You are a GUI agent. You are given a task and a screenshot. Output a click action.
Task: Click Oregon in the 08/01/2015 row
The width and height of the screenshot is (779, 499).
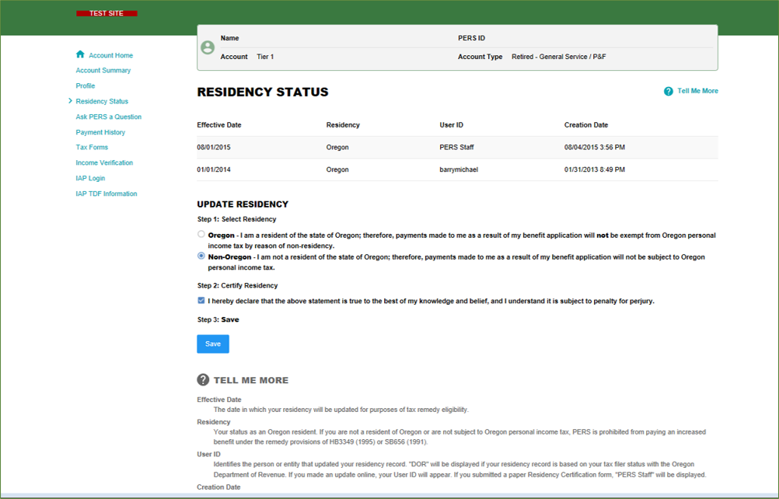[337, 148]
